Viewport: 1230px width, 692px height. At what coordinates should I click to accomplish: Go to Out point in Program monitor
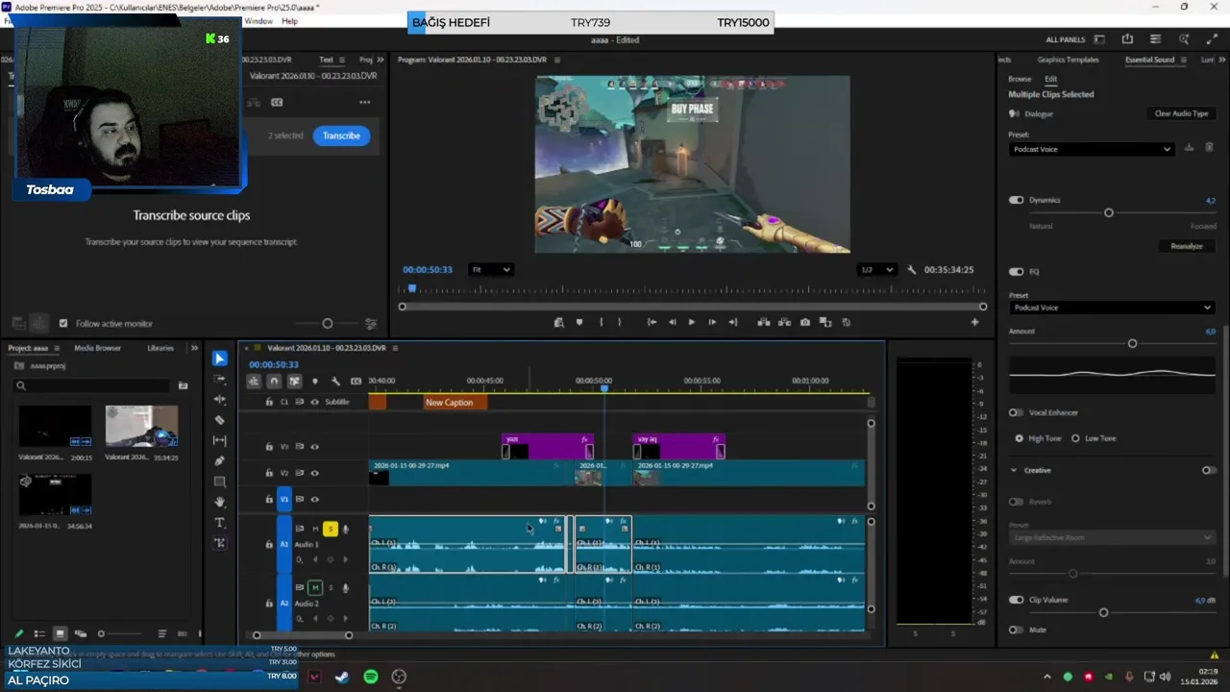tap(733, 322)
